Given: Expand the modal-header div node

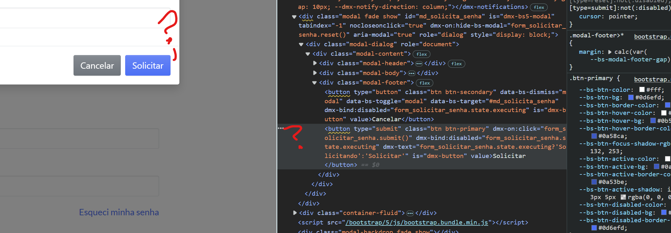Looking at the screenshot, I should tap(315, 63).
